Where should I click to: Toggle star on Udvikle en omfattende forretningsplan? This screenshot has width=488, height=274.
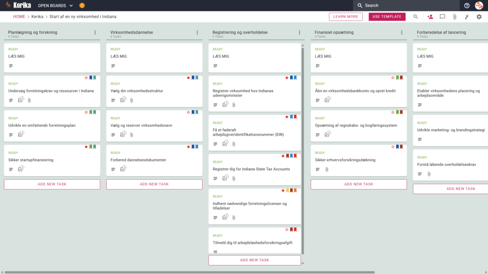click(86, 112)
